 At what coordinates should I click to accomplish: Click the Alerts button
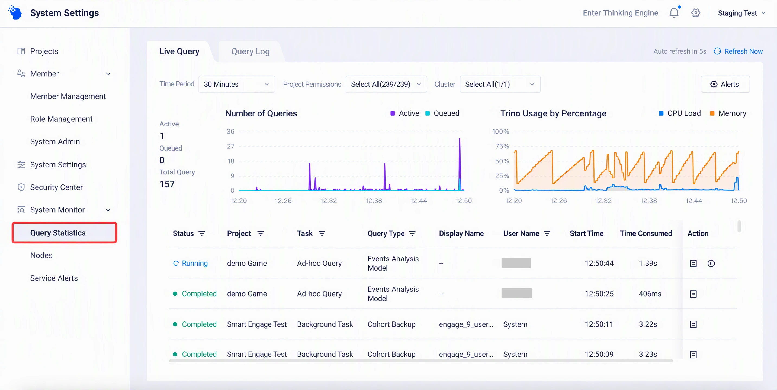[725, 84]
